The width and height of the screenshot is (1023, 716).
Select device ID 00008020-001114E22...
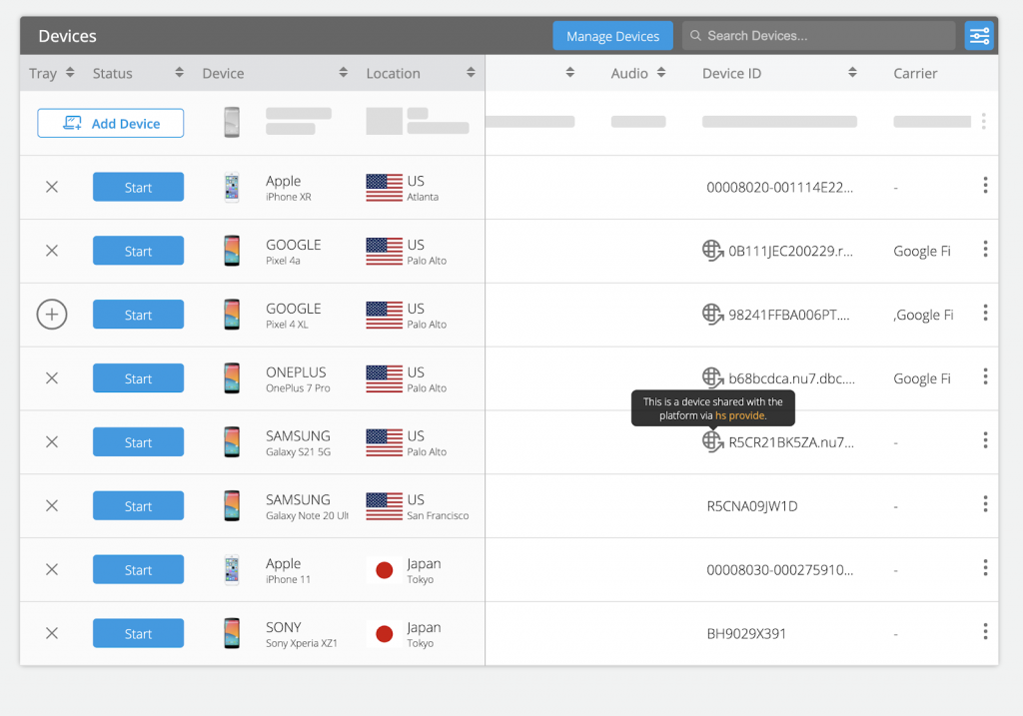(x=779, y=188)
